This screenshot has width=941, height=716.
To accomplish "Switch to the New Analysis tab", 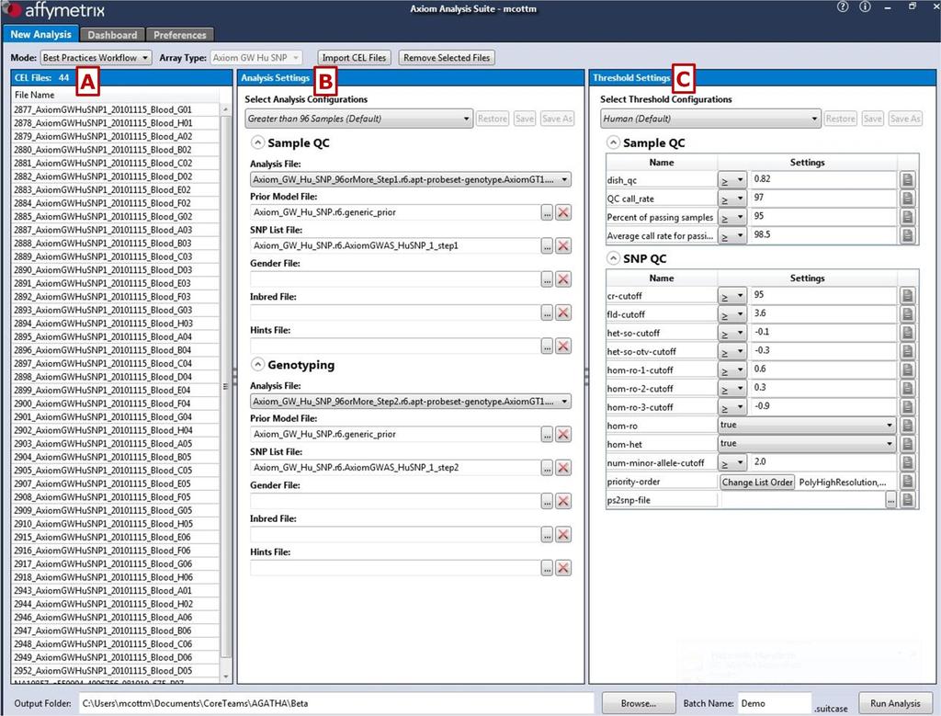I will click(x=40, y=34).
